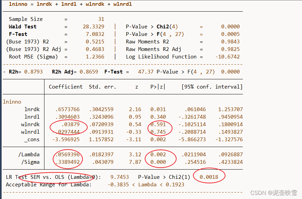
Task: Select _cons z value -3.11
Action: pyautogui.click(x=133, y=139)
